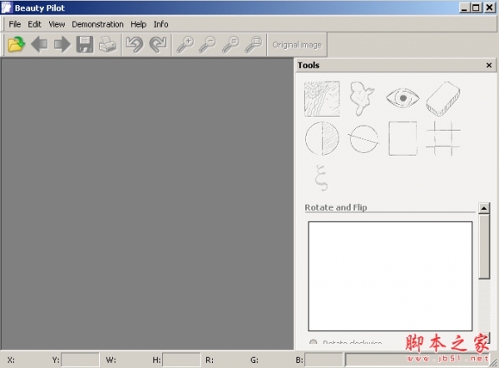
Task: Click the H height field in status bar
Action: click(181, 360)
